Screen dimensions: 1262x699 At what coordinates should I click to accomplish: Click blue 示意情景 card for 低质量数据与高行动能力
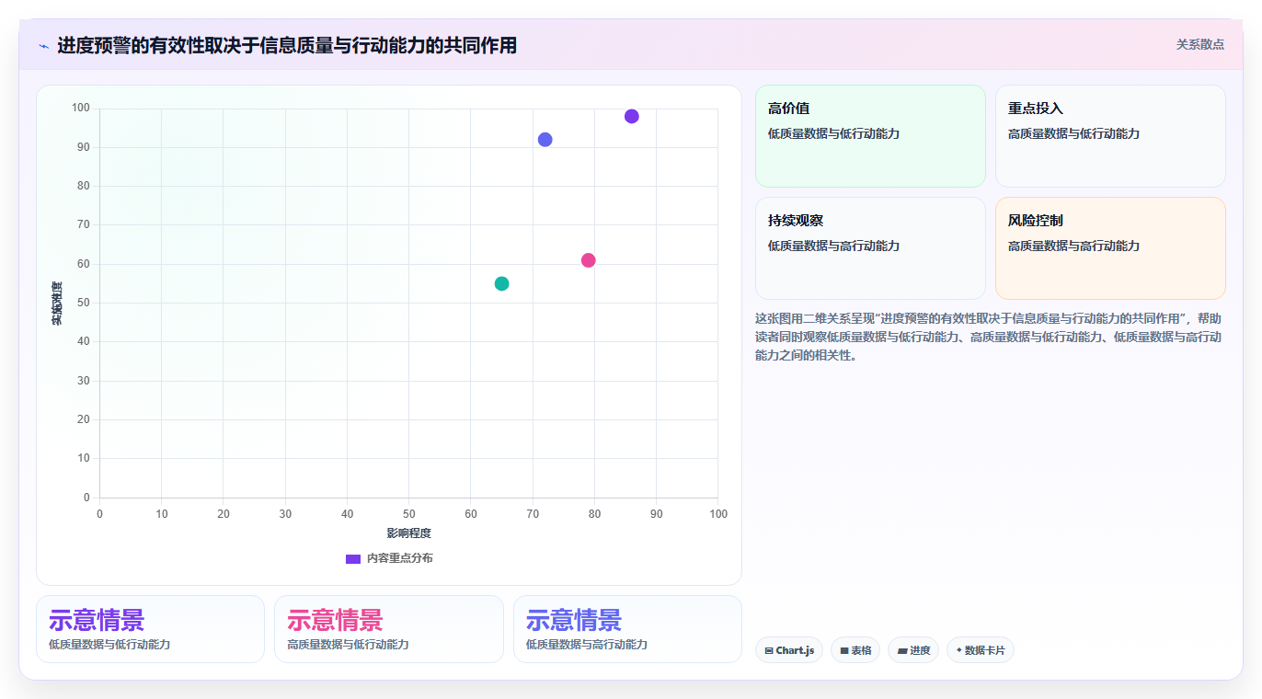(x=627, y=629)
